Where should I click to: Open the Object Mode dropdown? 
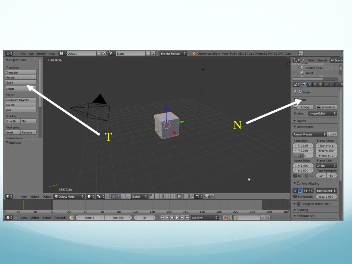click(69, 196)
